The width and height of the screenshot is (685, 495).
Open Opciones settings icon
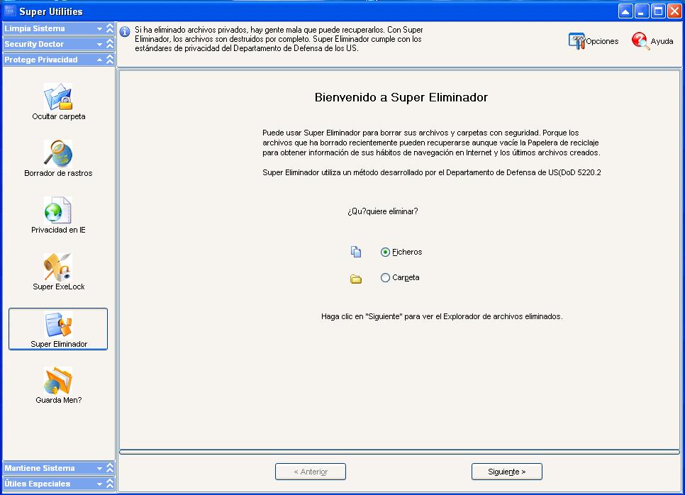(577, 41)
